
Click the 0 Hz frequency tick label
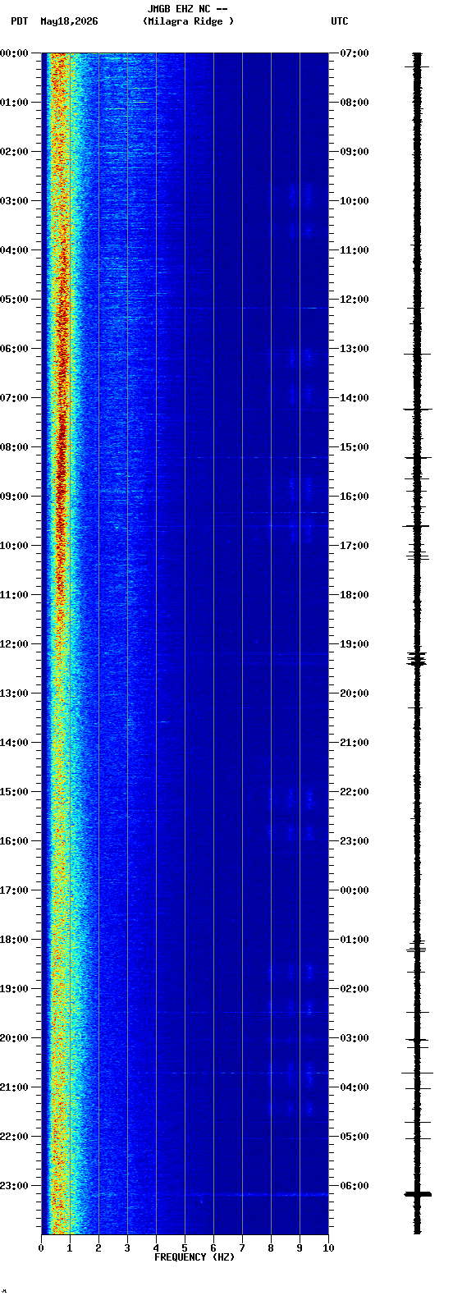coord(41,1248)
